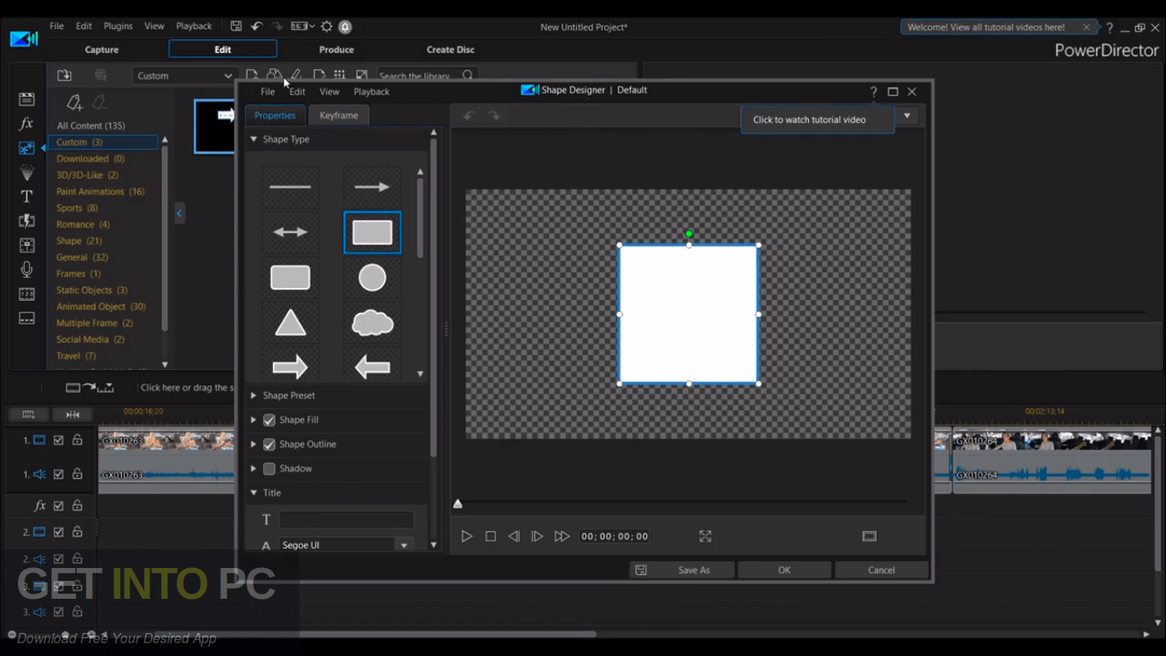Viewport: 1166px width, 656px height.
Task: Pick the double-headed arrow line shape
Action: pyautogui.click(x=290, y=232)
